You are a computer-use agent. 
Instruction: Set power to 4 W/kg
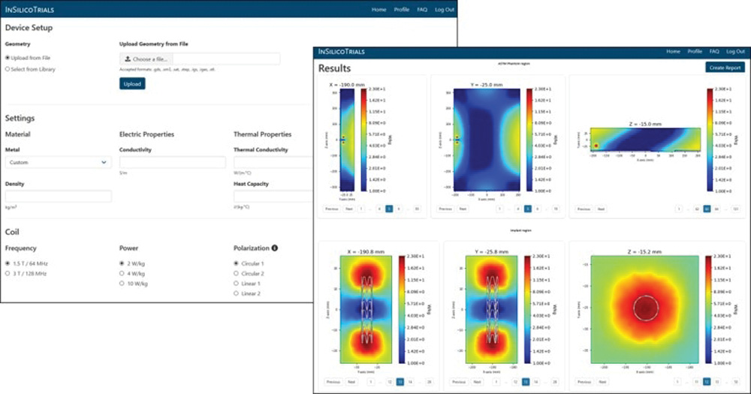(122, 274)
